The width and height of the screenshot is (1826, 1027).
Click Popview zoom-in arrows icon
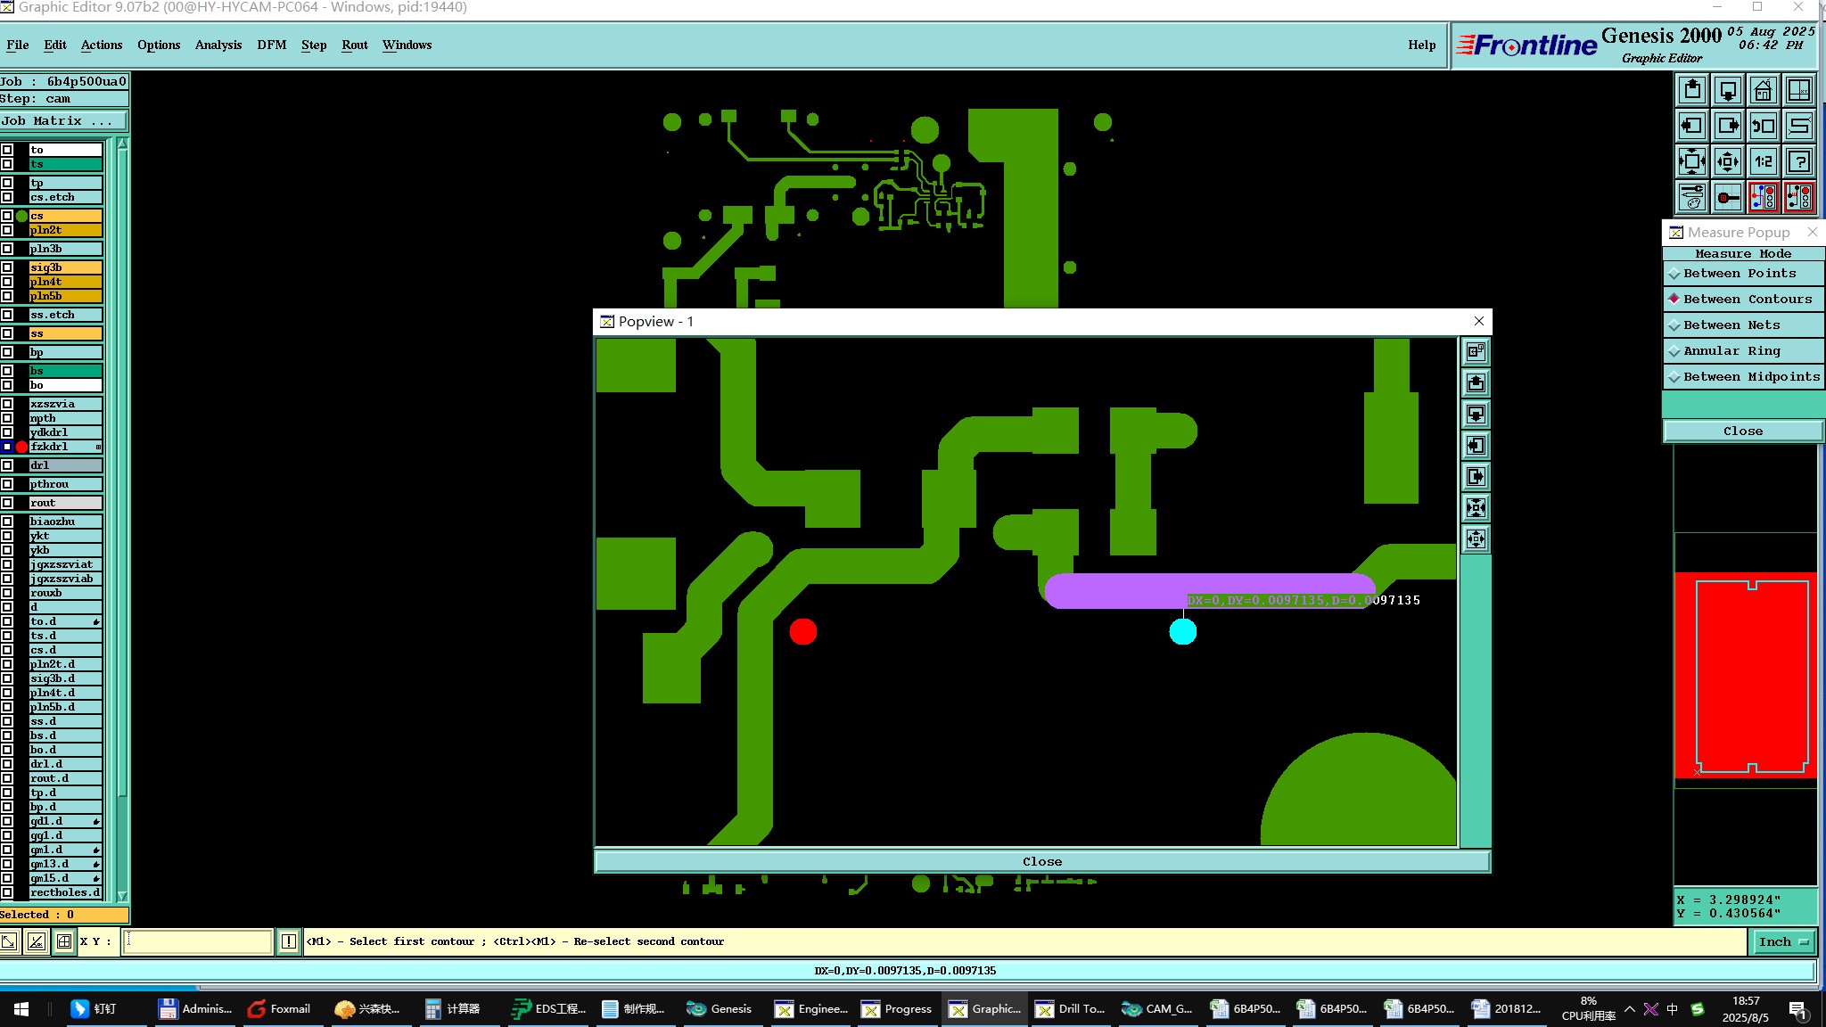point(1476,508)
